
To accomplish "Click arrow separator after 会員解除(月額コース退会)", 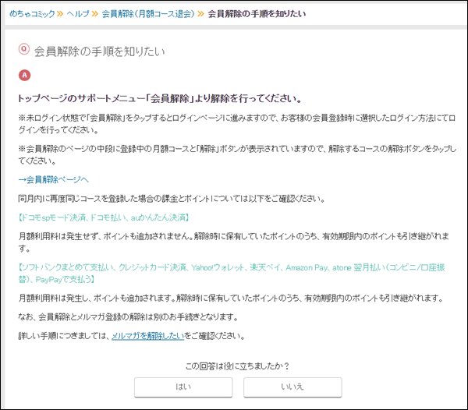I will (x=201, y=14).
